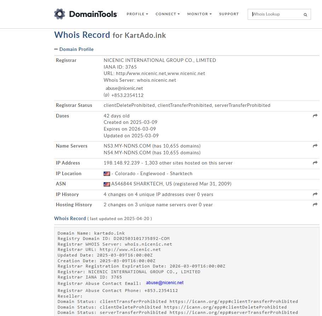Click the DomainTools gear logo icon
Screen dimensions: 322x316
point(59,14)
